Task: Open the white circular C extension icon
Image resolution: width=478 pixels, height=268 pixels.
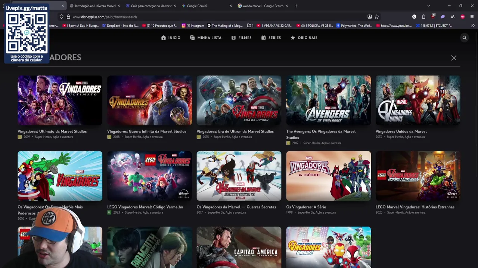Action: point(414,17)
